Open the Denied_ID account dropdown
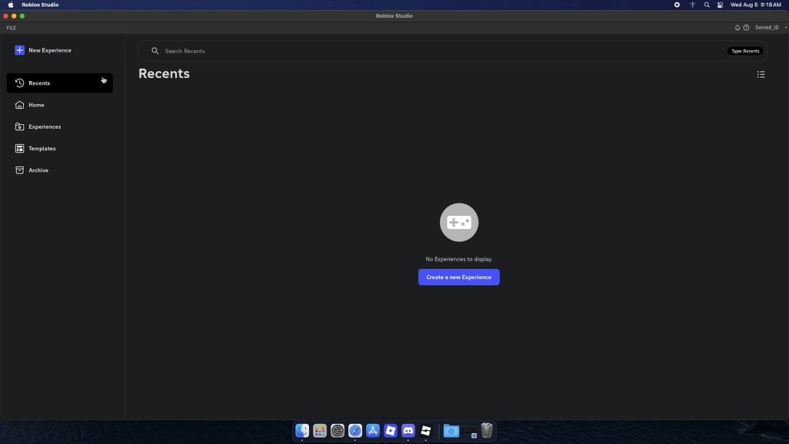 tap(768, 27)
